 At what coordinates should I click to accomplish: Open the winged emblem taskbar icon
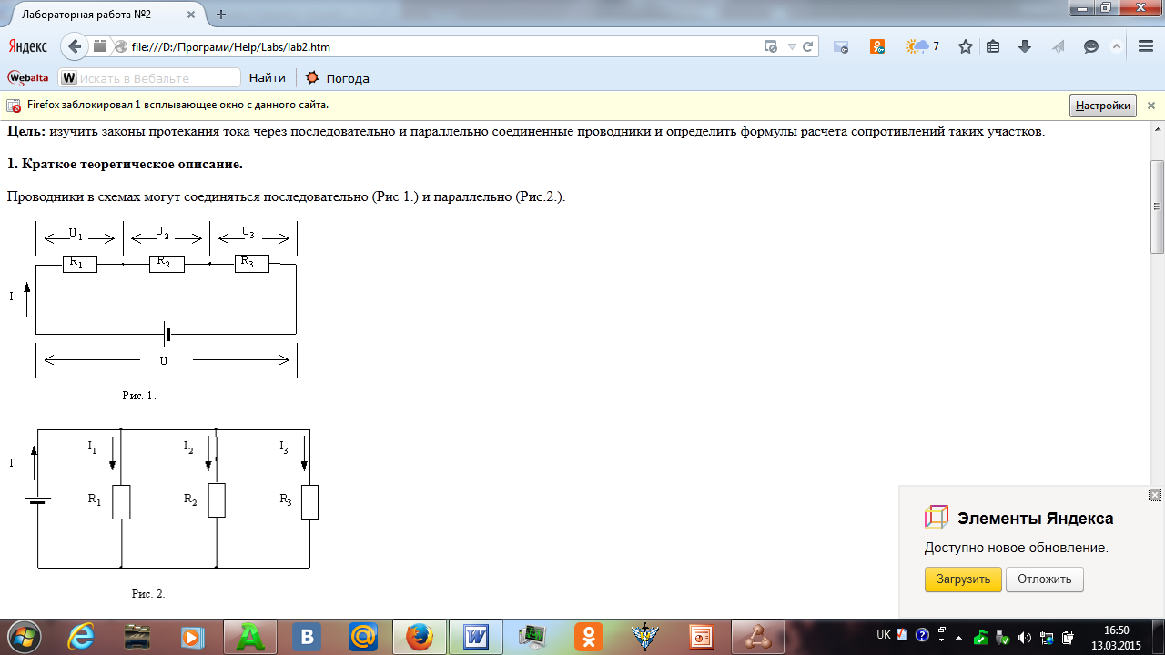645,637
